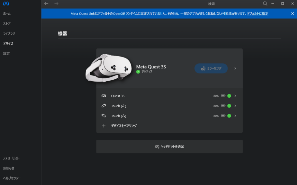Open the ホーム sidebar item
297x185 pixels.
tap(7, 13)
